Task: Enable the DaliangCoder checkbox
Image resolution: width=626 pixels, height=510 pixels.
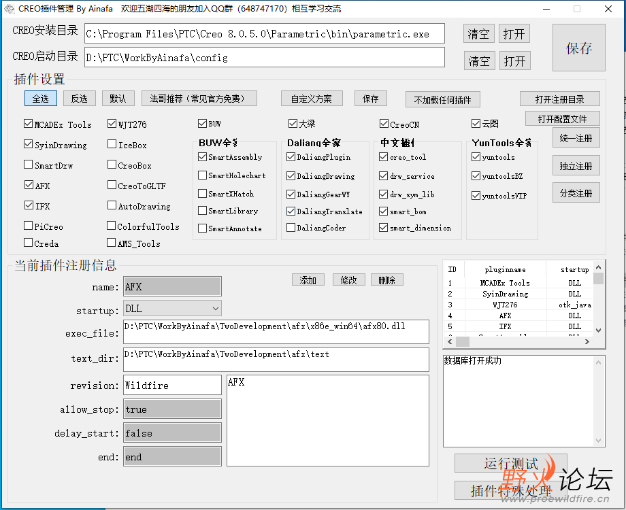Action: [x=291, y=228]
